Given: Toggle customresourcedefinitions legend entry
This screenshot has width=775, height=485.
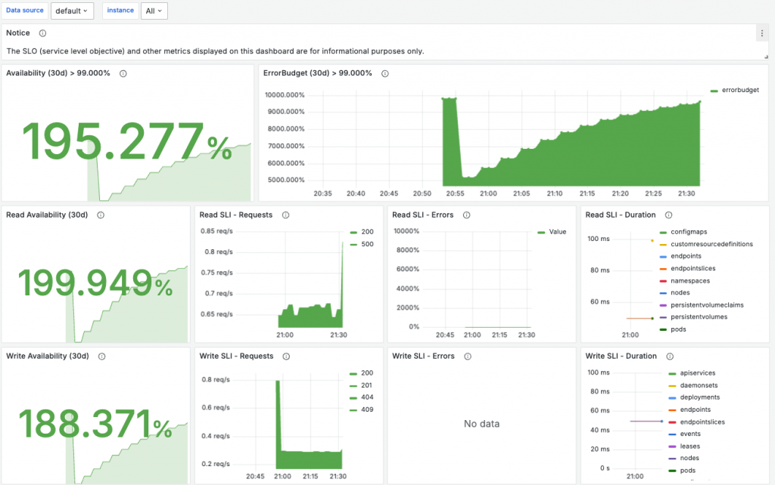Looking at the screenshot, I should (711, 244).
